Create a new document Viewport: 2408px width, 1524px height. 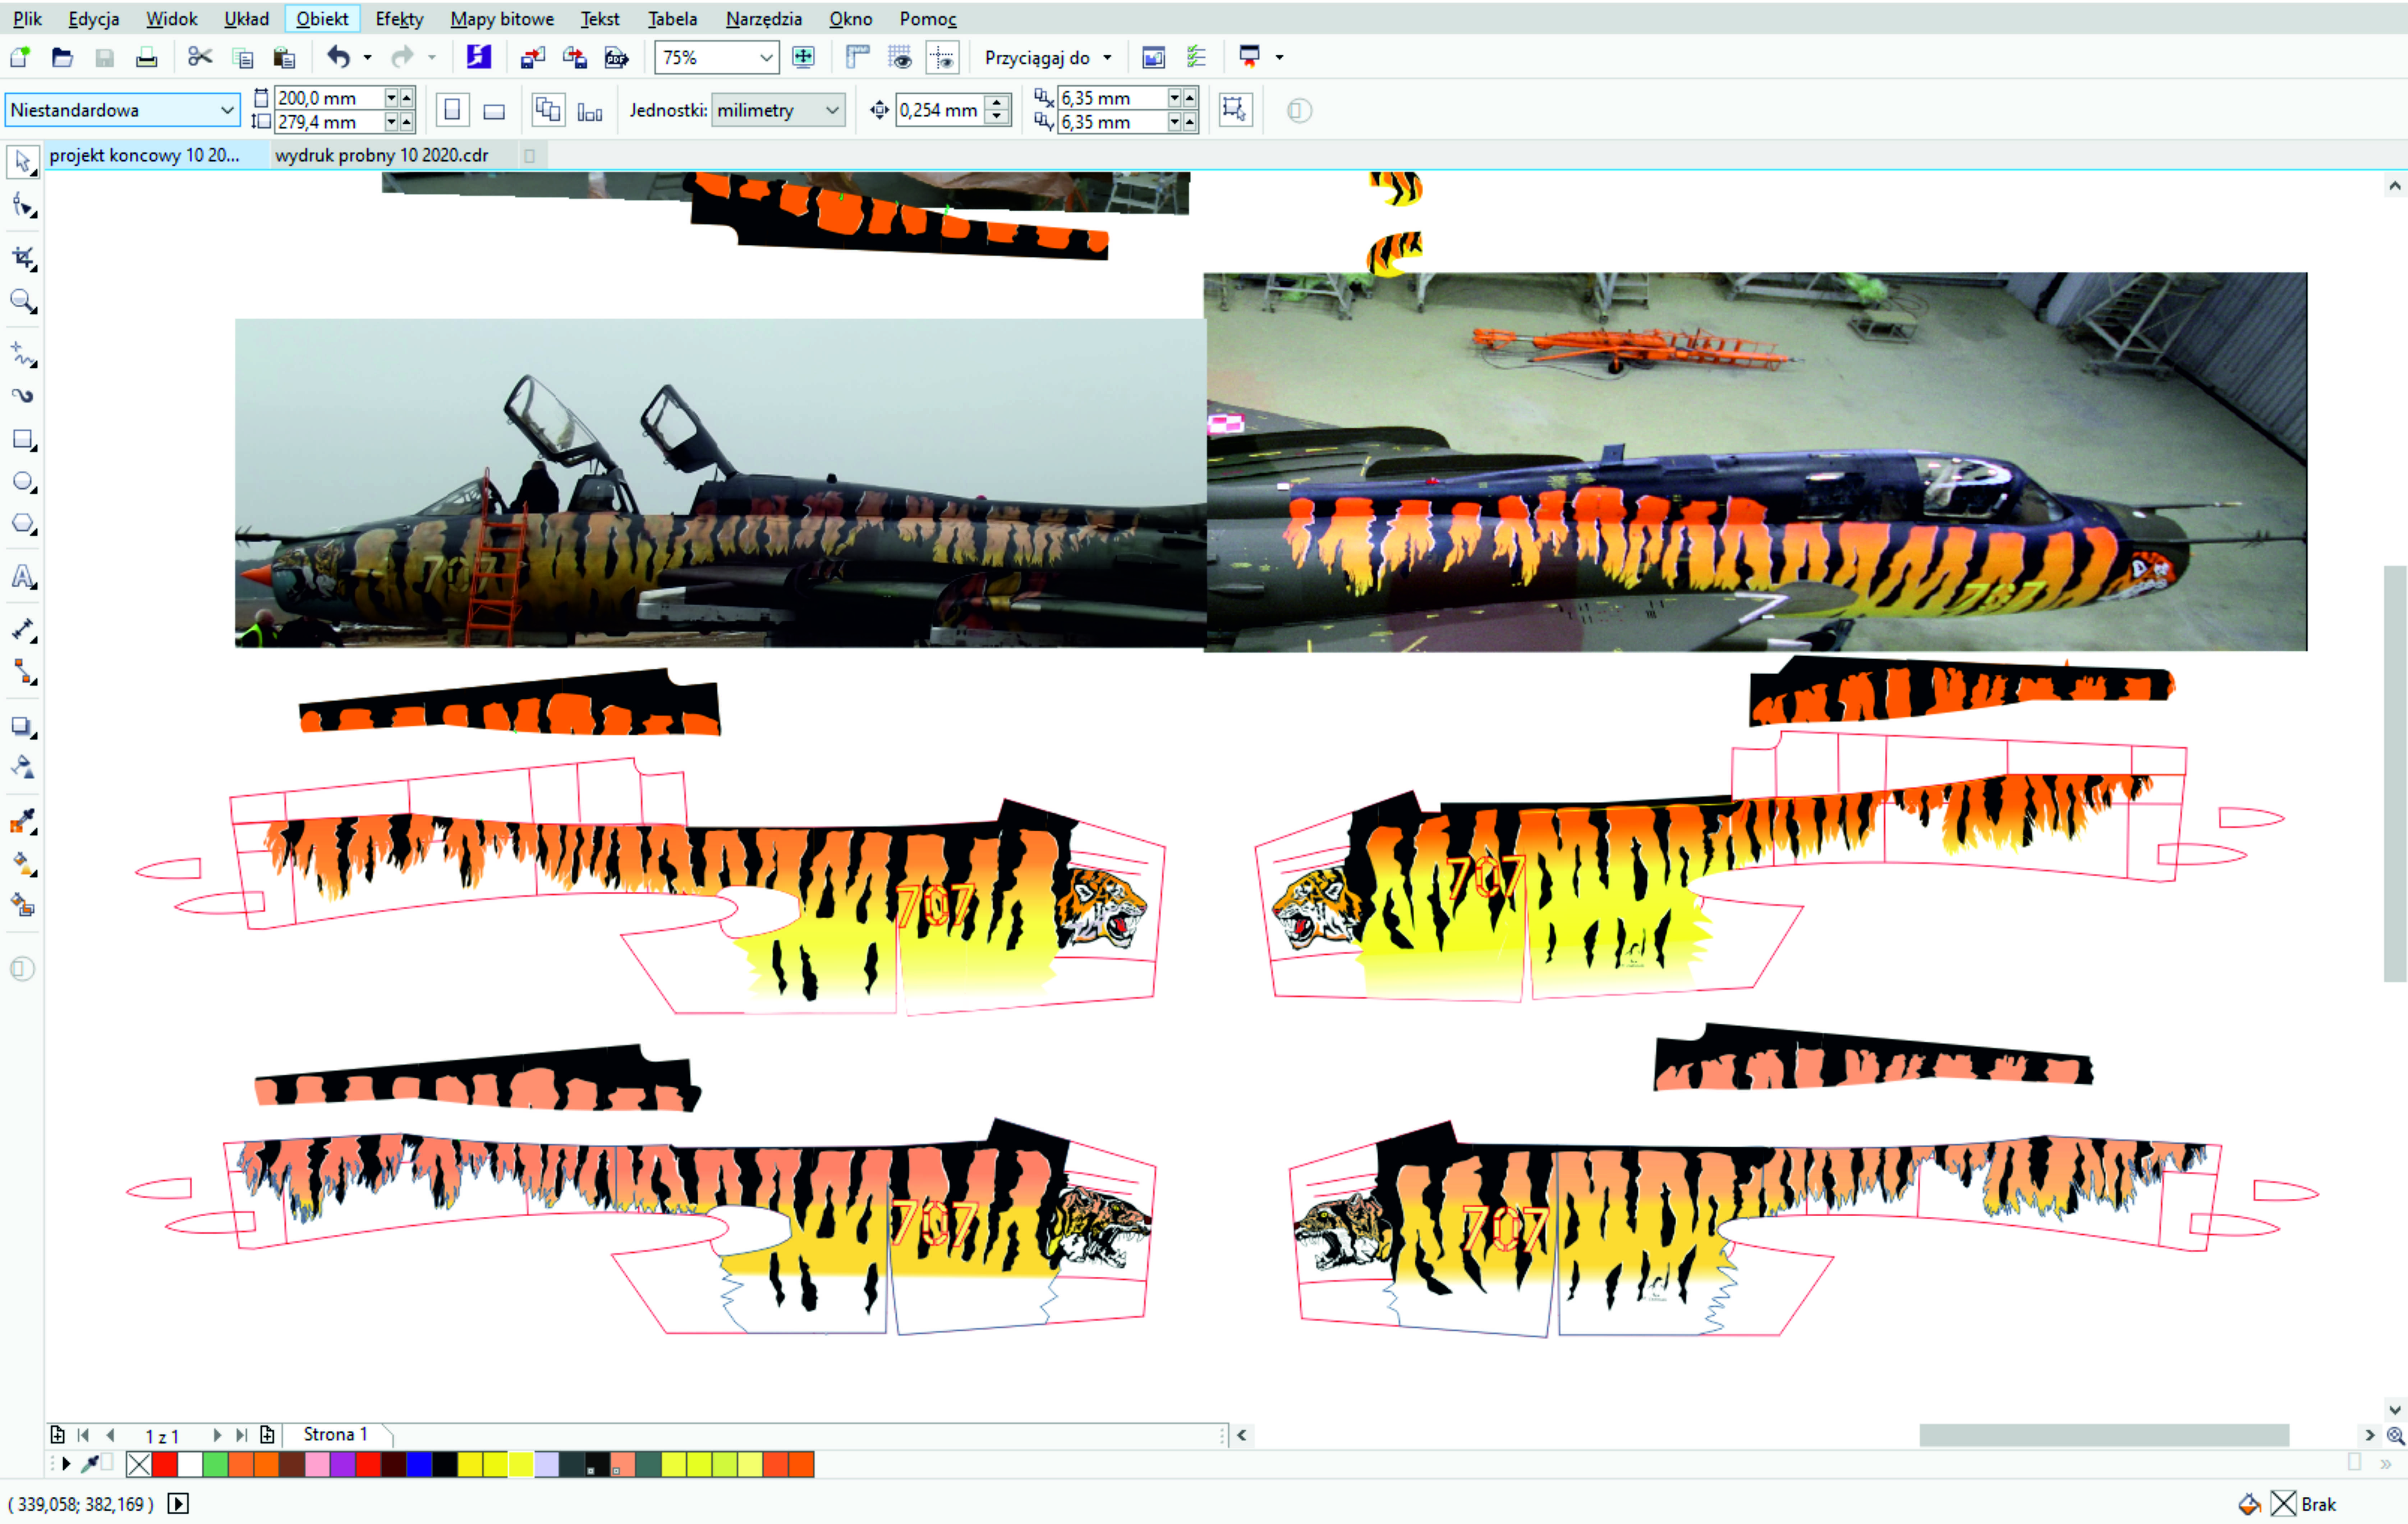[x=20, y=58]
